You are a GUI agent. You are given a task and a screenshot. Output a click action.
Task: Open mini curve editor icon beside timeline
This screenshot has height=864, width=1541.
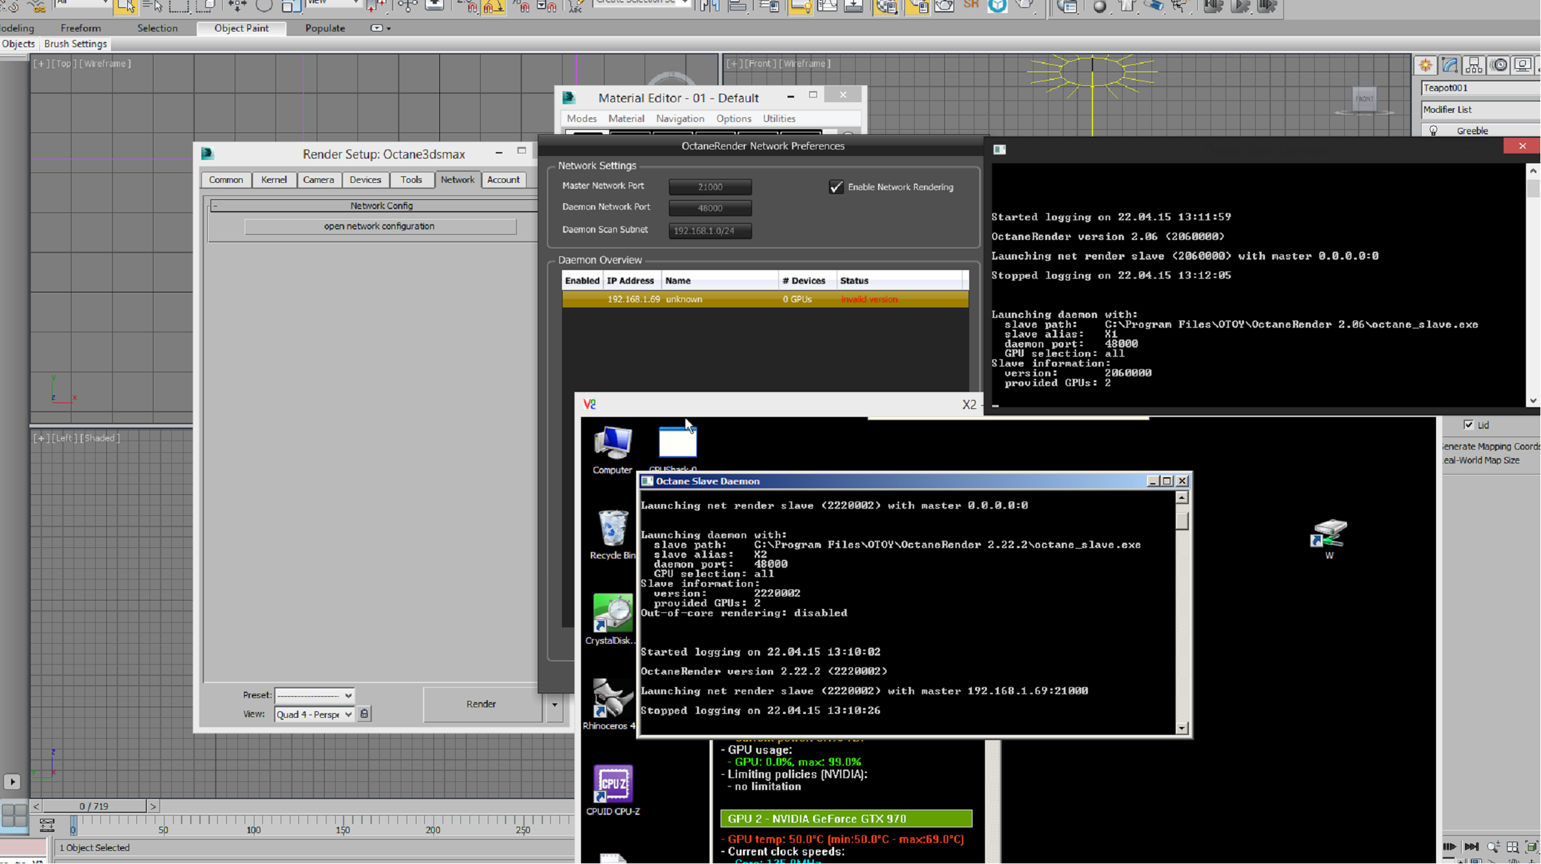coord(47,825)
